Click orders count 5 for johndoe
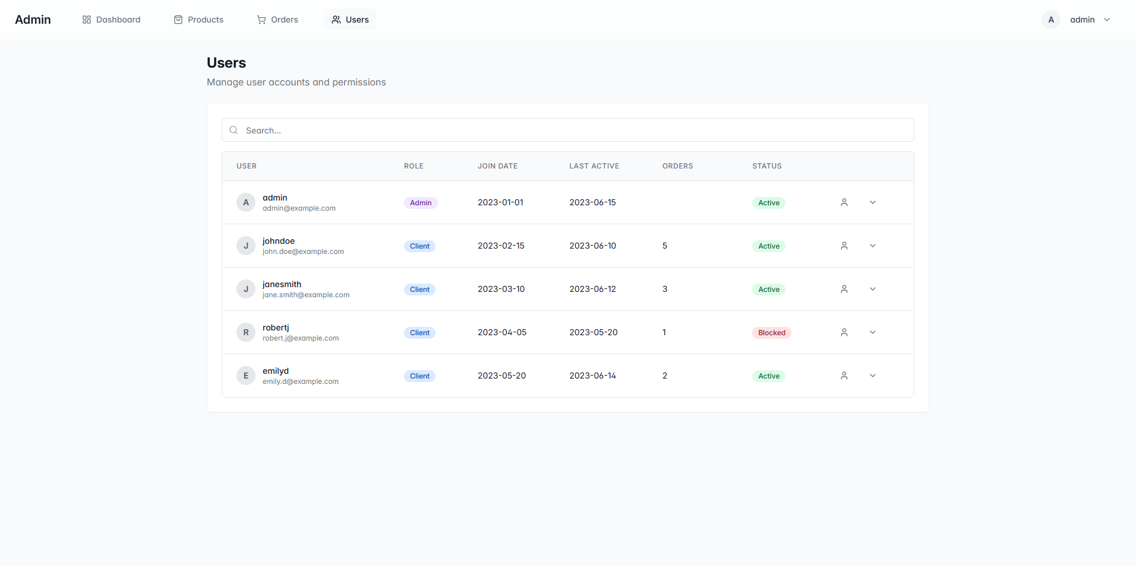Image resolution: width=1136 pixels, height=566 pixels. 665,246
